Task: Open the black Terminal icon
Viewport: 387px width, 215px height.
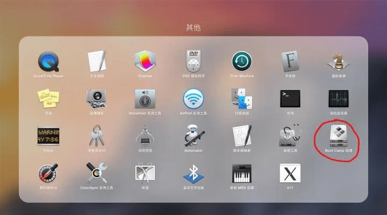Action: [x=290, y=99]
